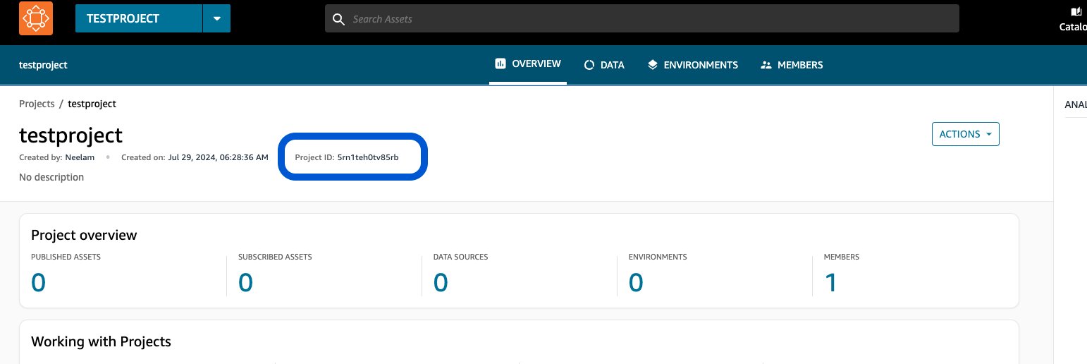Image resolution: width=1087 pixels, height=364 pixels.
Task: Open the ACTIONS dropdown button
Action: (x=965, y=134)
